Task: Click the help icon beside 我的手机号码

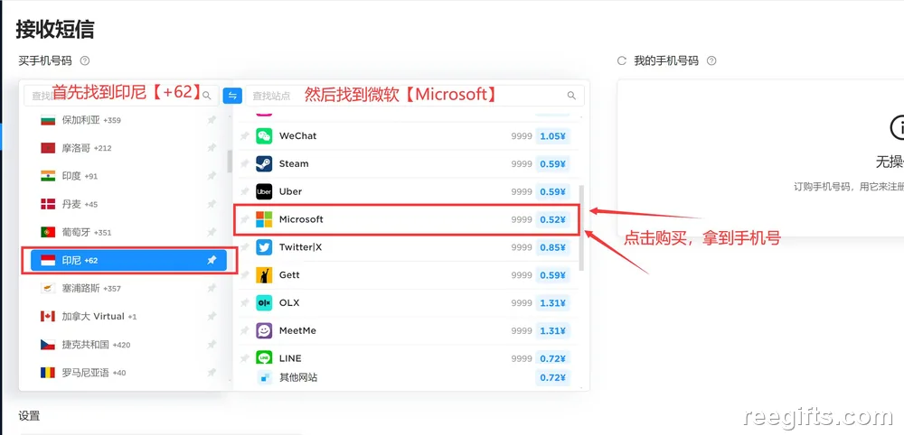Action: coord(711,60)
